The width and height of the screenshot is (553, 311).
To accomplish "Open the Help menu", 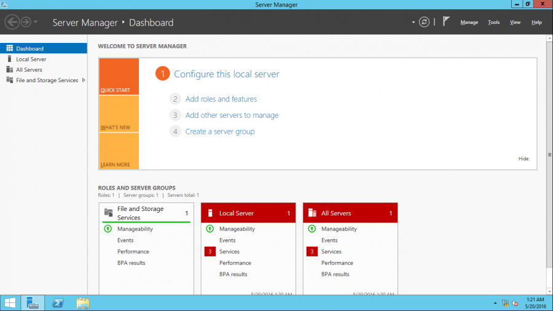I will 536,22.
